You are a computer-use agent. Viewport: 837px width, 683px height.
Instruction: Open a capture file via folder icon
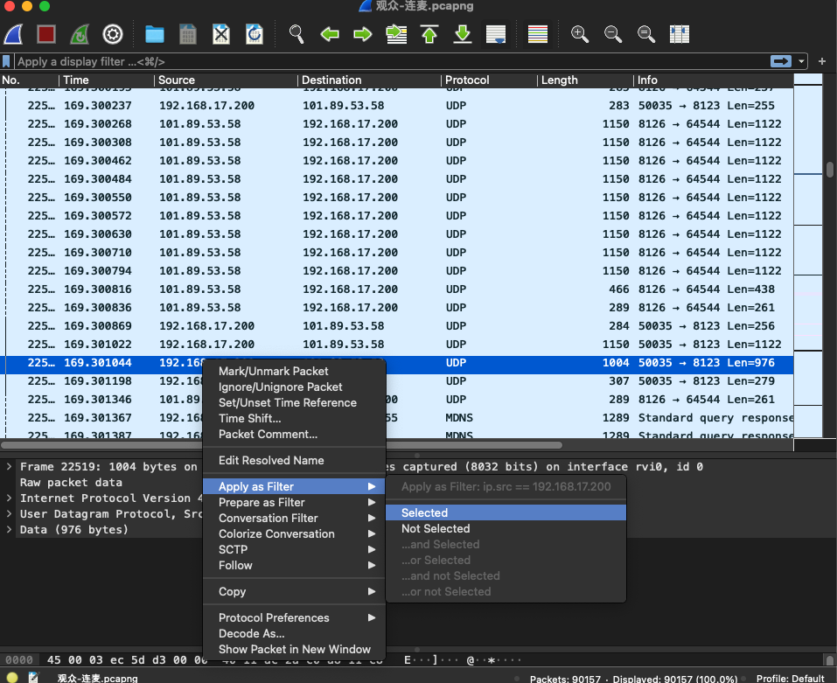pos(155,34)
